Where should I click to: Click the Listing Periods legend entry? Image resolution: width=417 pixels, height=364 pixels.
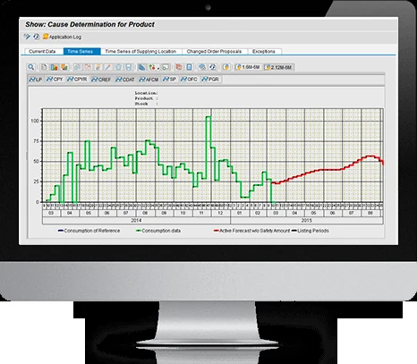pos(311,231)
